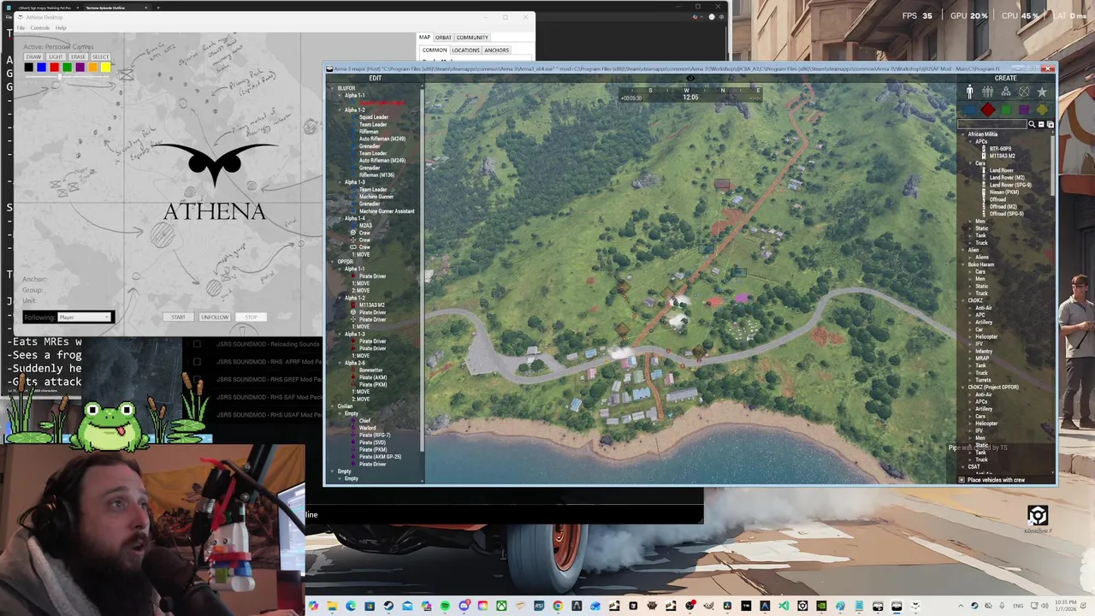
Task: Switch to the ANCHORS sub-tab
Action: click(x=496, y=50)
